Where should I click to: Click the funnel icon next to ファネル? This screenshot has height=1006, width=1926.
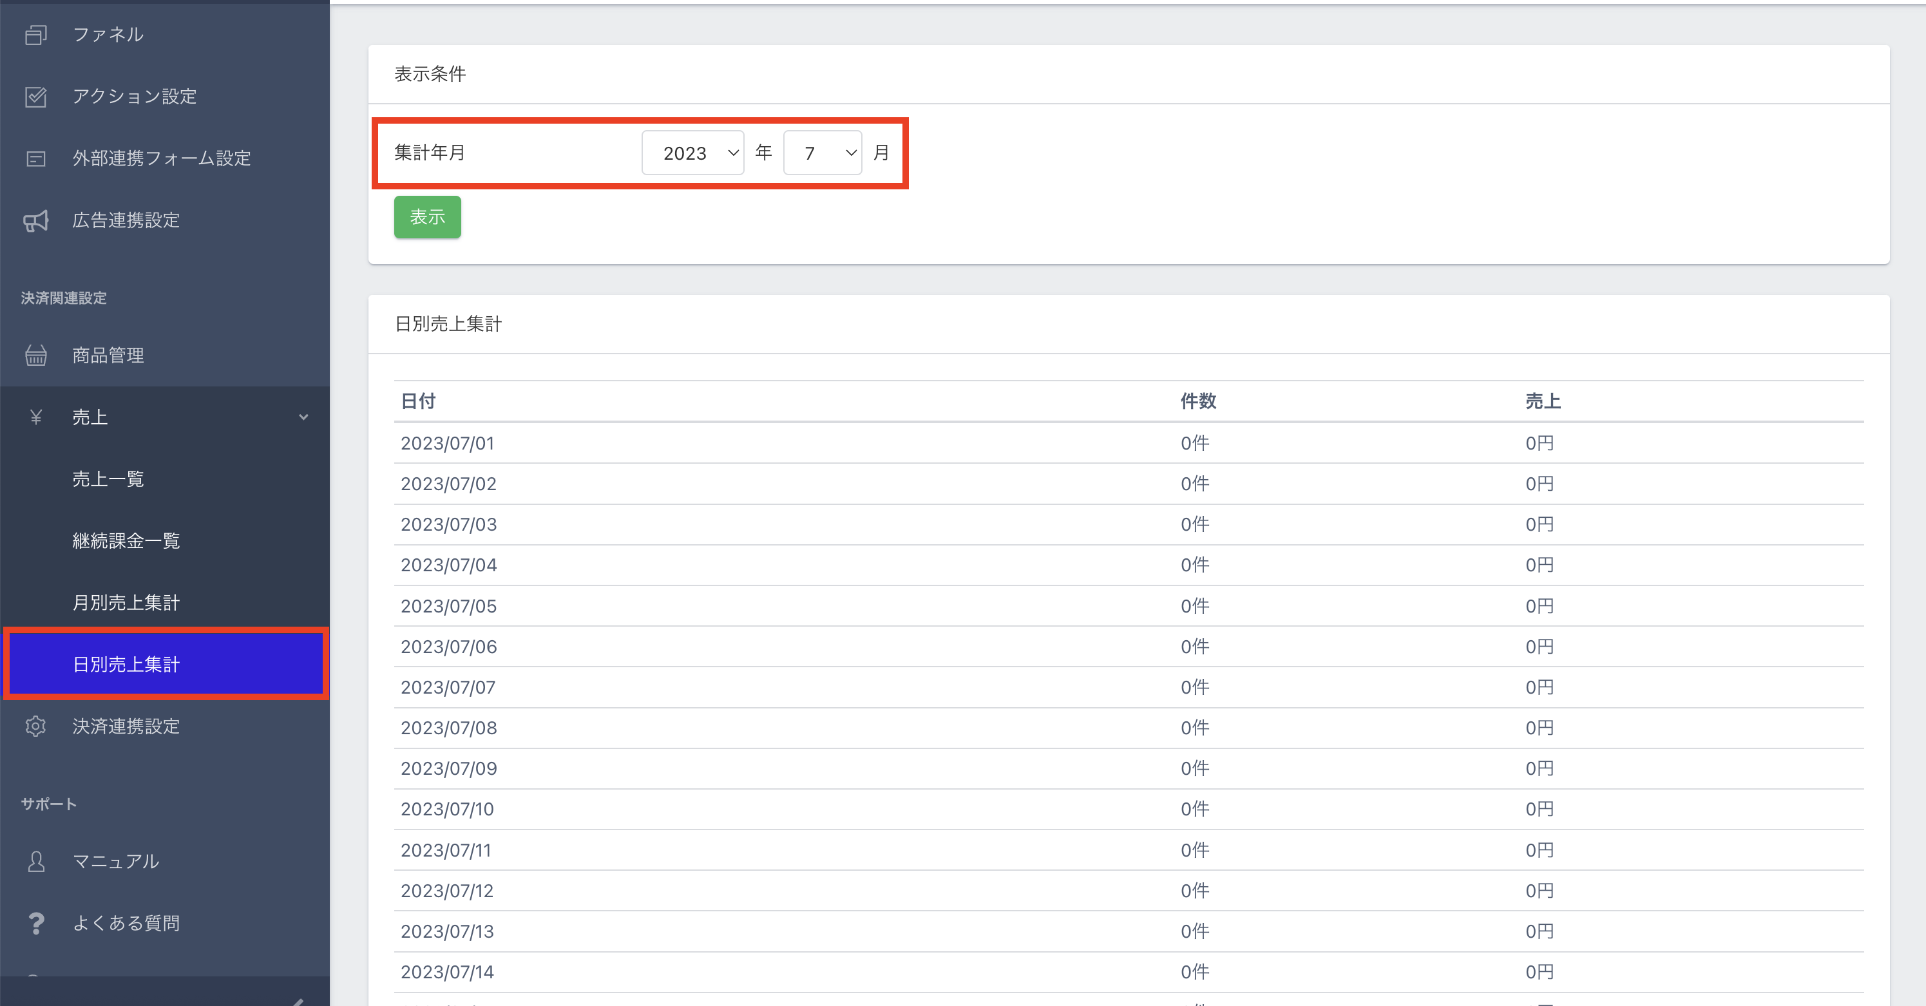35,34
